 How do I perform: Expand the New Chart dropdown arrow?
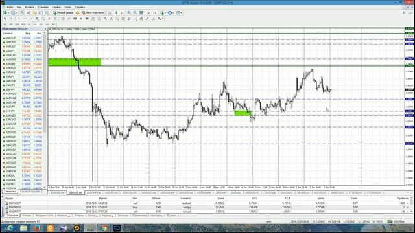8,13
